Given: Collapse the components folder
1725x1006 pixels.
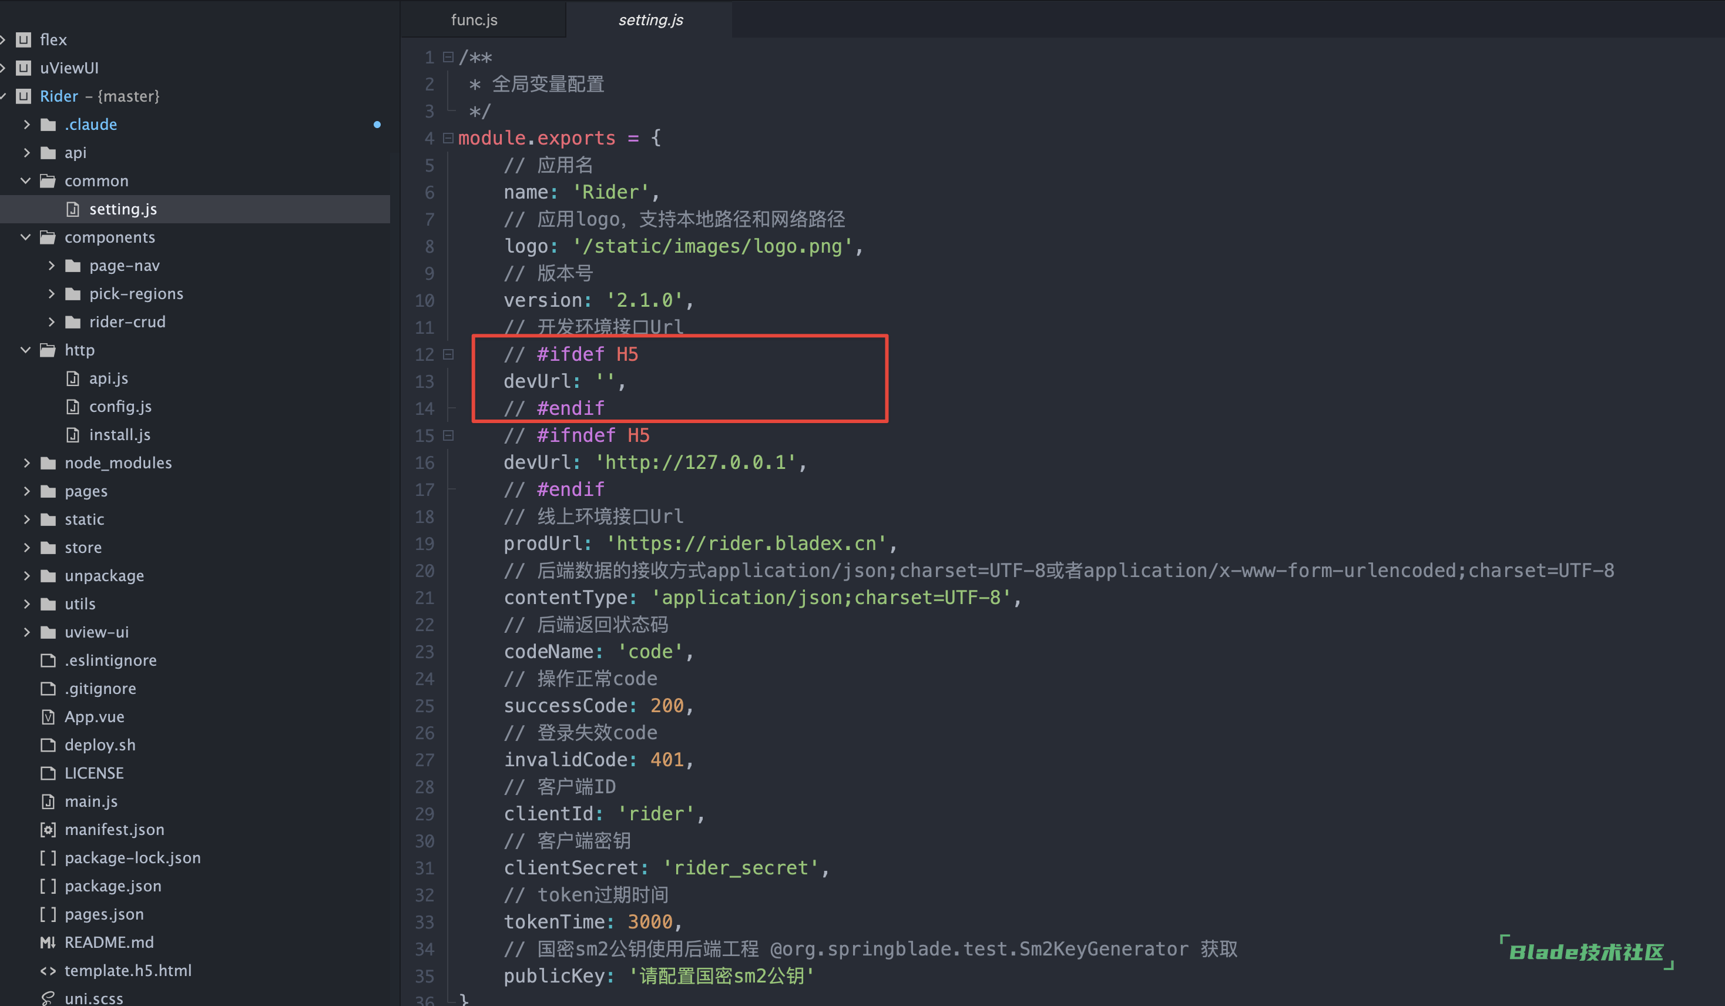Looking at the screenshot, I should [26, 237].
